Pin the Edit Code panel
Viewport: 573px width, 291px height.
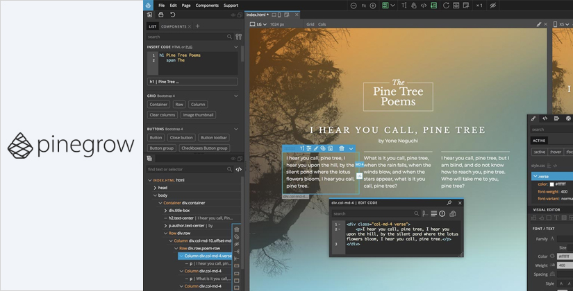(449, 203)
